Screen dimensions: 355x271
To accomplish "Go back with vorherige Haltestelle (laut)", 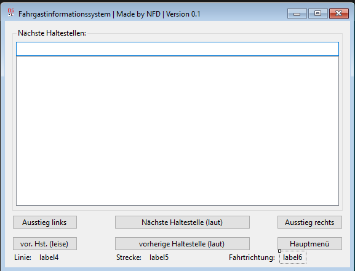I will point(182,243).
